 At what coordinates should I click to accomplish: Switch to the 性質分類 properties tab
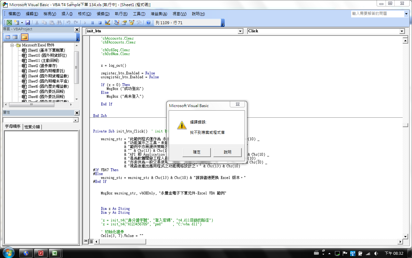coord(32,127)
